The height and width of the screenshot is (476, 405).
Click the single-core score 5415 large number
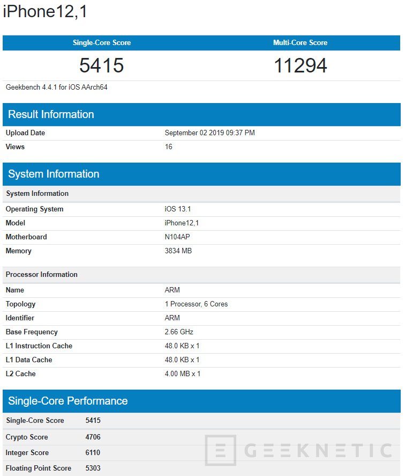point(102,65)
